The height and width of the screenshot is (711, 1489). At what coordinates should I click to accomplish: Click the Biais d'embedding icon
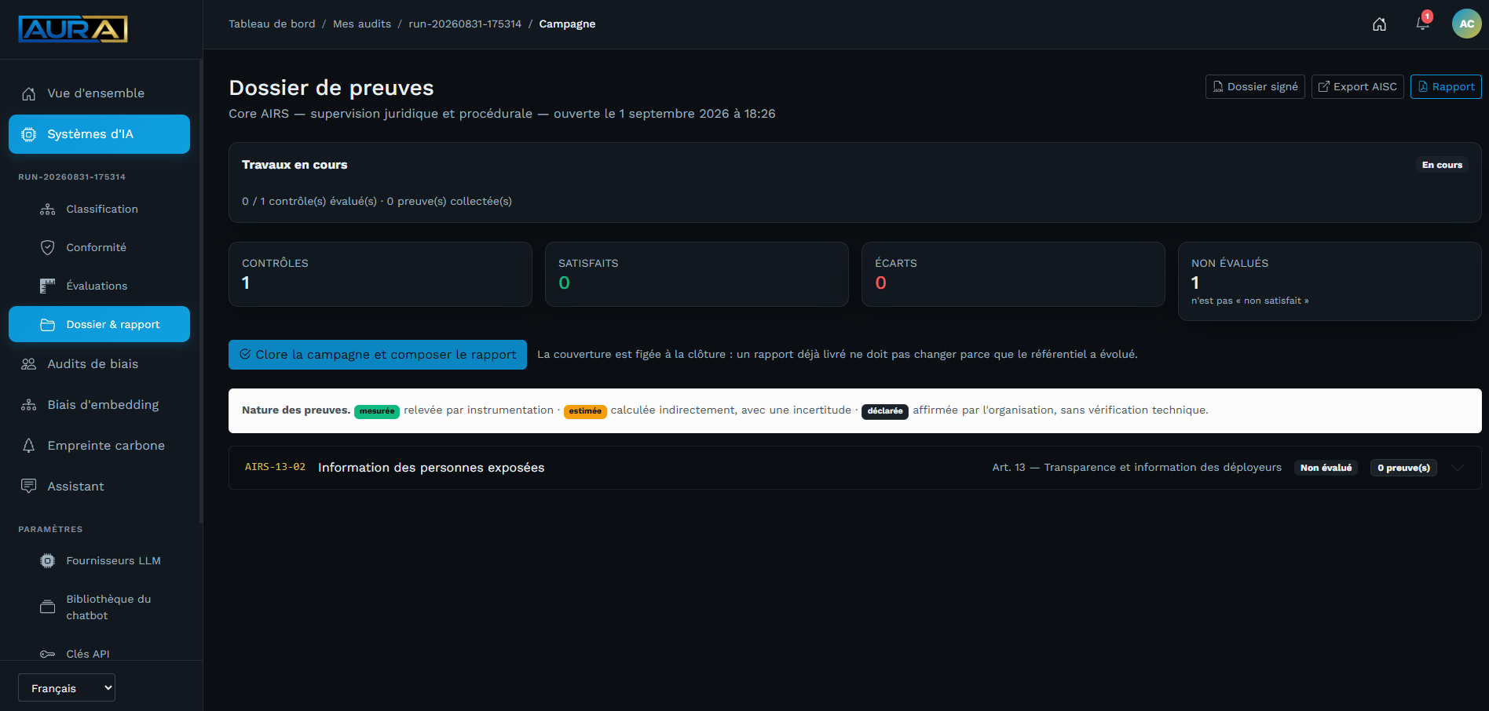coord(29,405)
